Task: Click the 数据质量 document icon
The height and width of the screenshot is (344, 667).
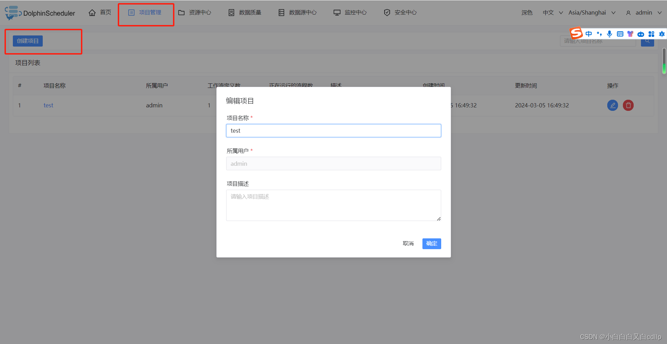Action: (x=231, y=13)
